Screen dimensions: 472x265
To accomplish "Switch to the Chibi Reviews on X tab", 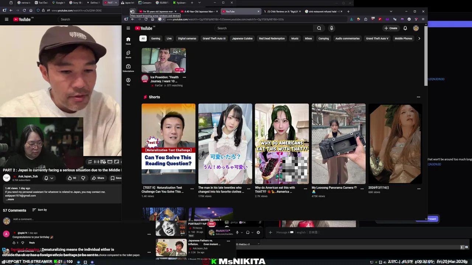I will click(x=282, y=11).
